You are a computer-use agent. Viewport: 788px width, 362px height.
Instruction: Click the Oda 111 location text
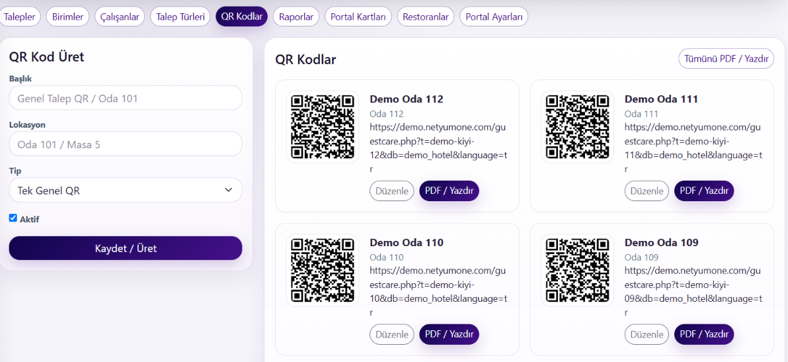(x=641, y=114)
